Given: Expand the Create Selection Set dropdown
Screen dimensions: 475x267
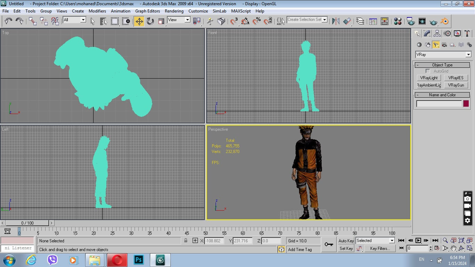Looking at the screenshot, I should point(325,20).
